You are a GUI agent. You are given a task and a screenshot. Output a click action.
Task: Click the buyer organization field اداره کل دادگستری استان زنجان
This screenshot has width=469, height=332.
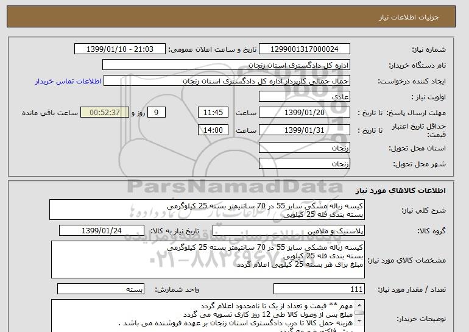tap(226, 65)
